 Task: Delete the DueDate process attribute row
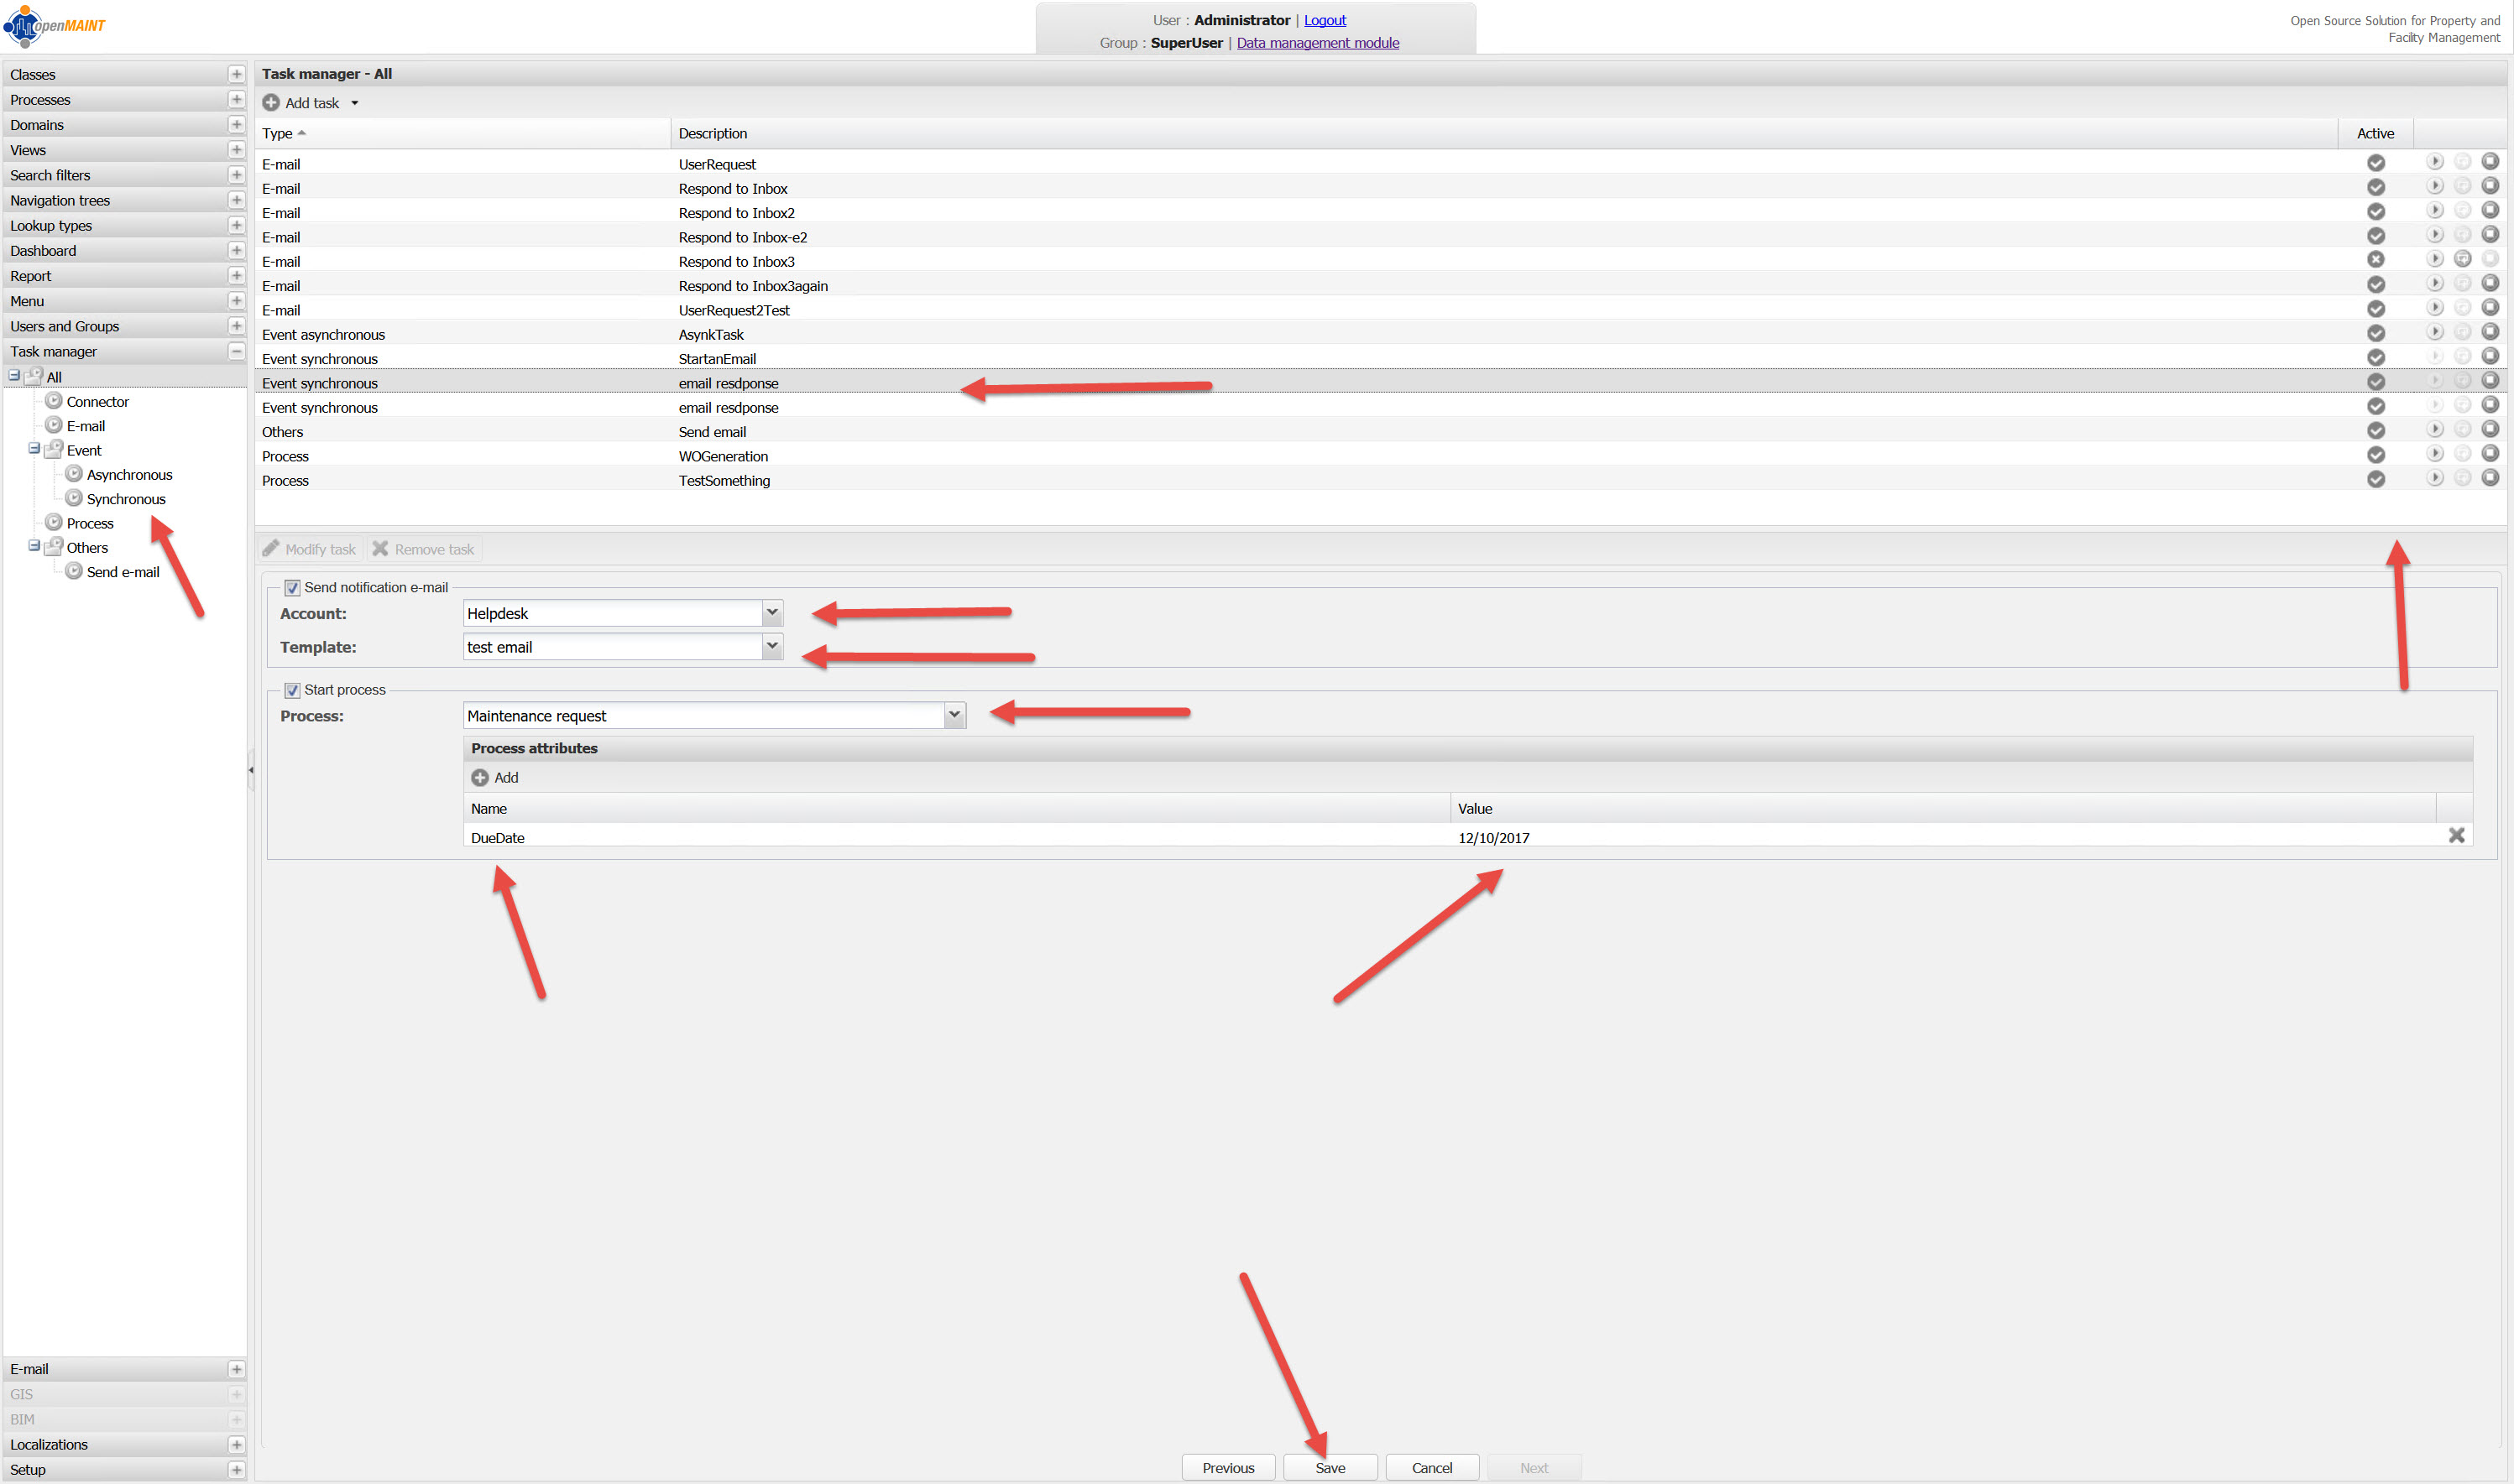2456,835
